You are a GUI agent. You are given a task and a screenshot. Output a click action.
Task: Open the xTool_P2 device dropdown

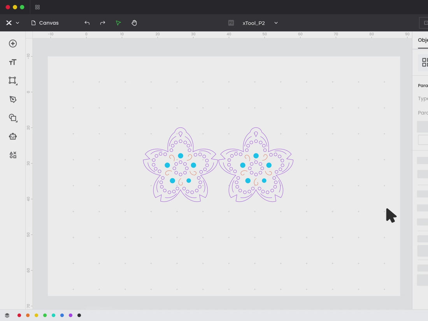[x=276, y=23]
